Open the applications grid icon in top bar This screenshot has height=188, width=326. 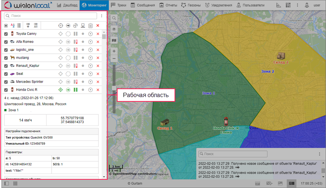pyautogui.click(x=288, y=5)
